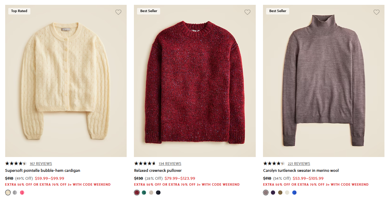Screen dimensions: 390x206
Task: Open Relaxed crewneck pullover product title
Action: point(158,170)
